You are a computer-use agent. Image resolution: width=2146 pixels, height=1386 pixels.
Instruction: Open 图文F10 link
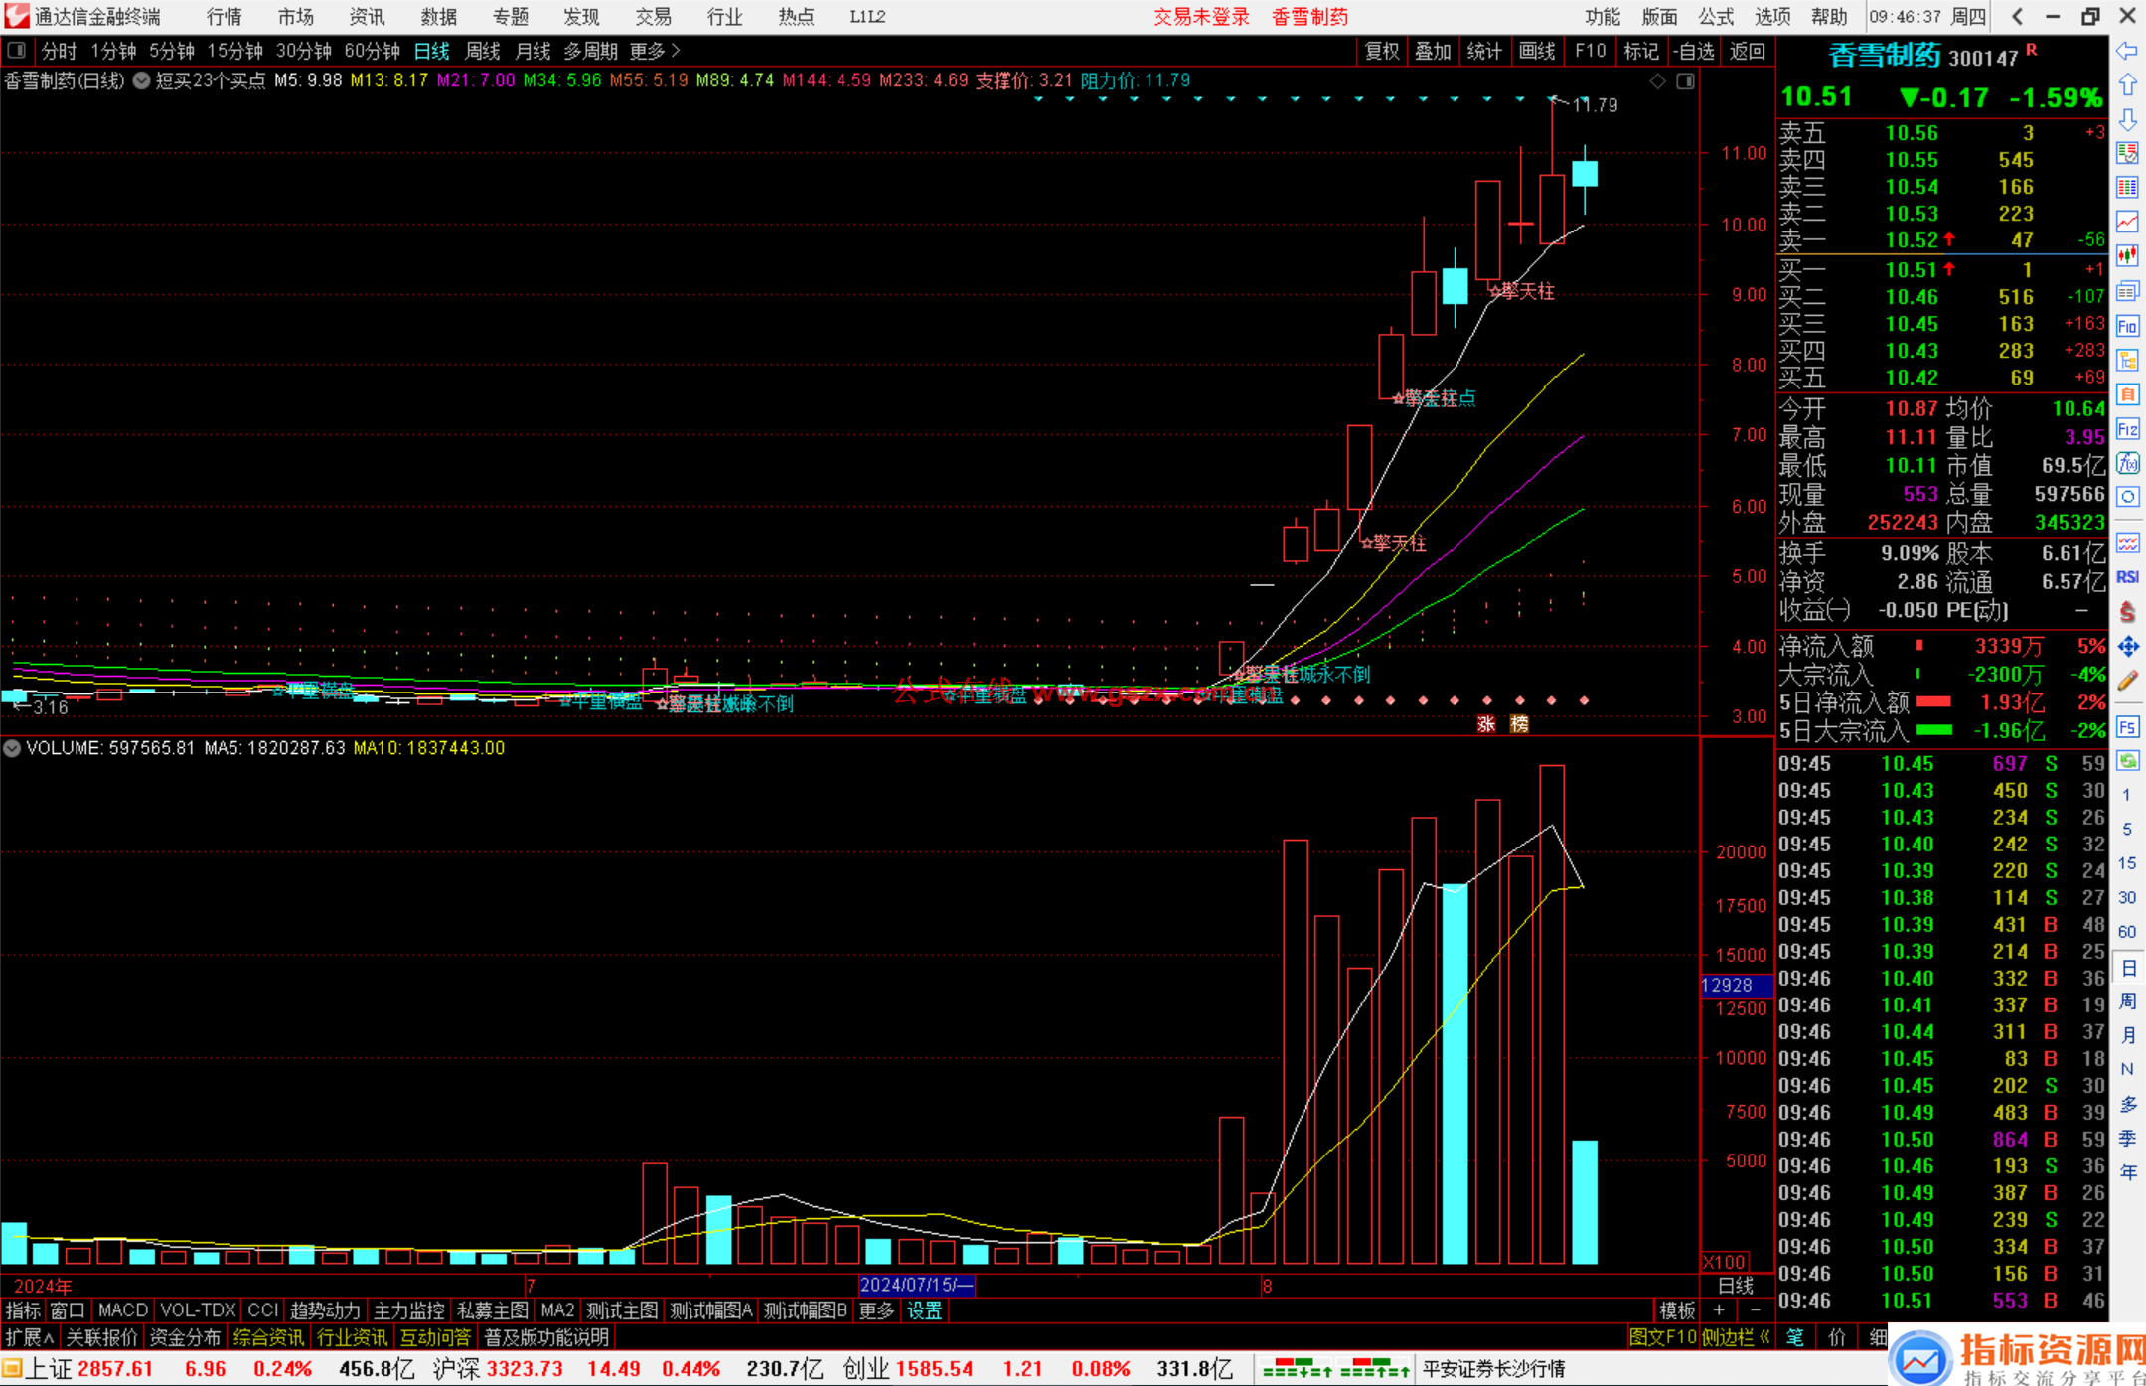[x=1662, y=1337]
